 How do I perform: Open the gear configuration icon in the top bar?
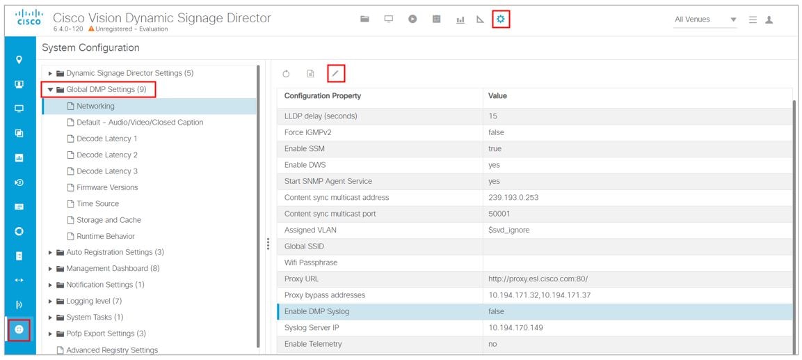501,19
